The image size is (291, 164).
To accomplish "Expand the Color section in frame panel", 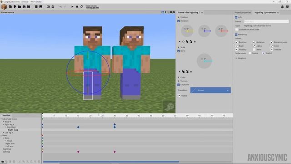I will tap(179, 77).
